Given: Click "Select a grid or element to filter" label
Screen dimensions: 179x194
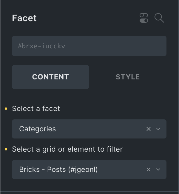Looking at the screenshot, I should (67, 149).
